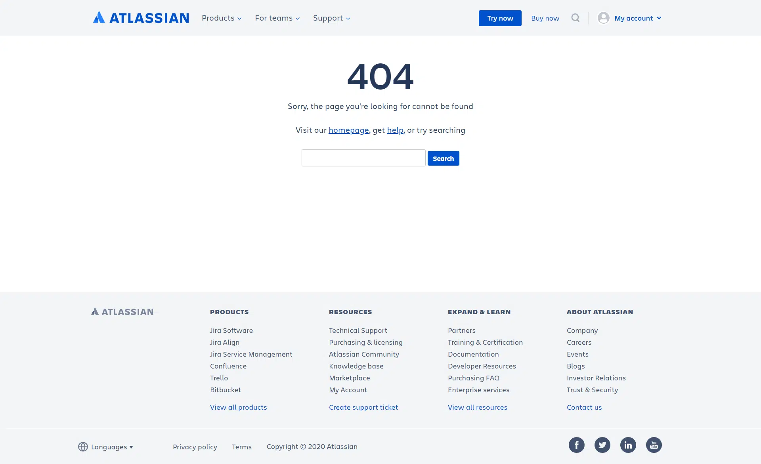
Task: Open Atlassian Community link
Action: [x=364, y=354]
